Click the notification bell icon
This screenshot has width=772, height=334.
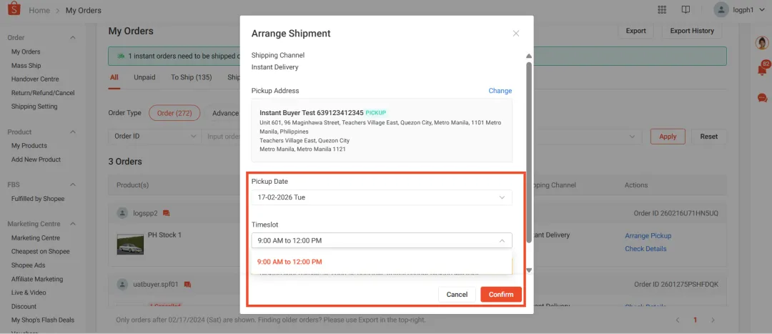tap(762, 70)
